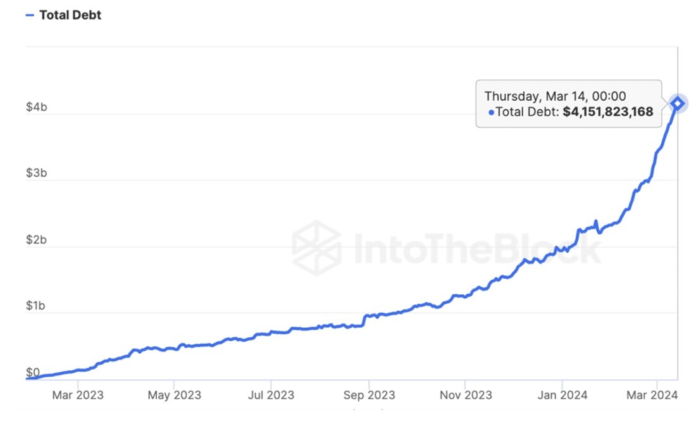Click the IntoTheBlock watermark logo
The width and height of the screenshot is (696, 426).
(317, 248)
